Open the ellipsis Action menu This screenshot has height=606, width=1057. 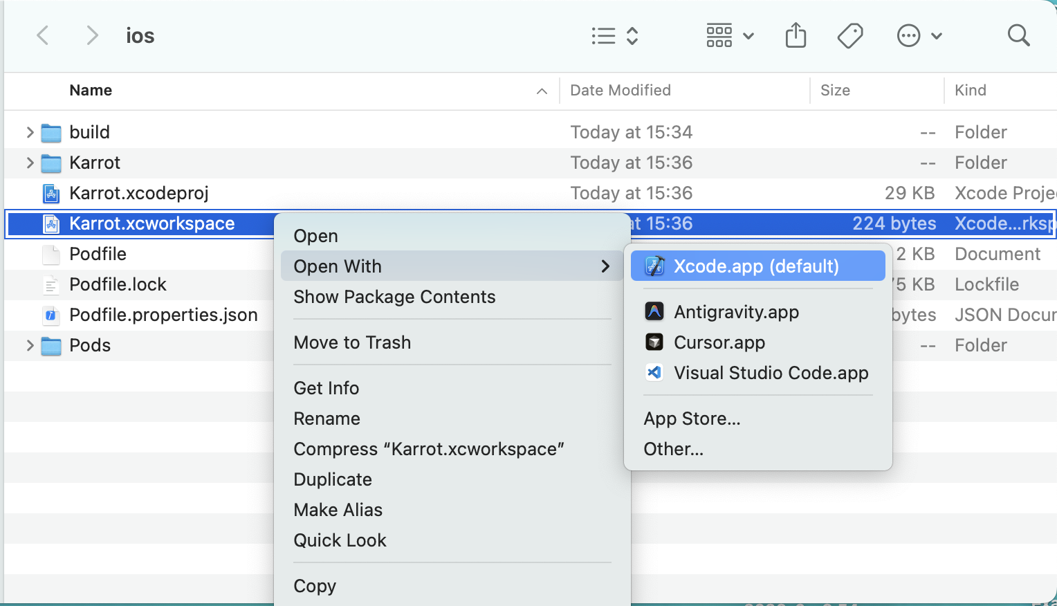[x=919, y=36]
